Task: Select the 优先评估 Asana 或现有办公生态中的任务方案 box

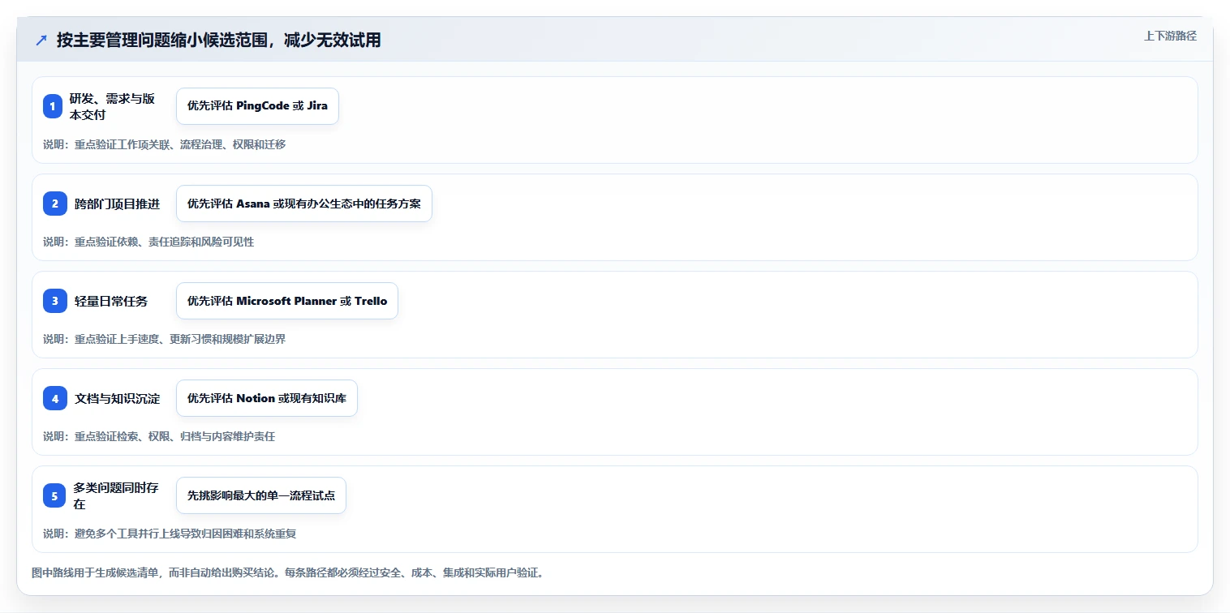Action: click(304, 204)
